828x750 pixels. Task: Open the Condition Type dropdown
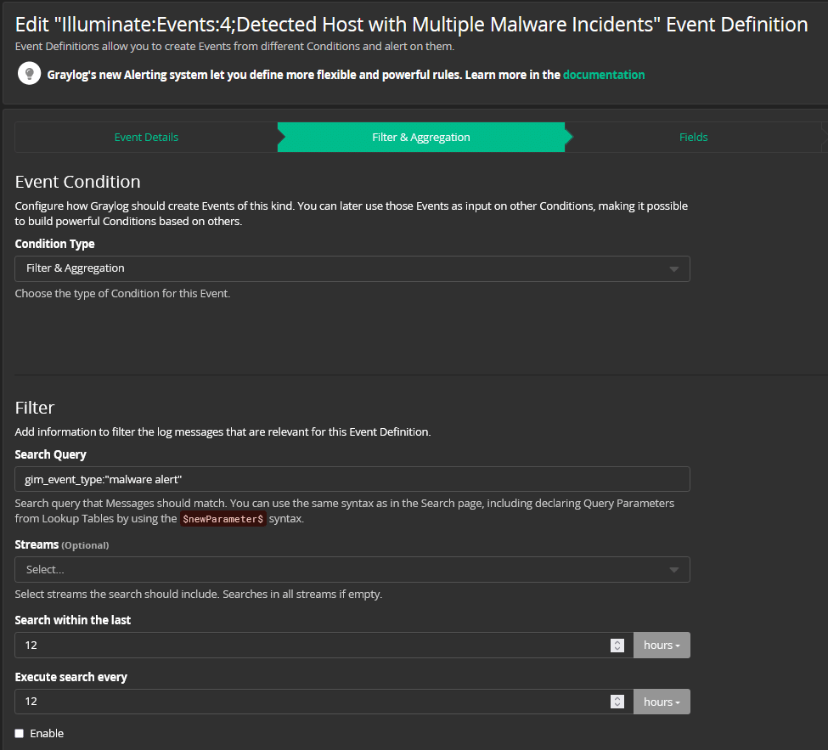[x=352, y=268]
